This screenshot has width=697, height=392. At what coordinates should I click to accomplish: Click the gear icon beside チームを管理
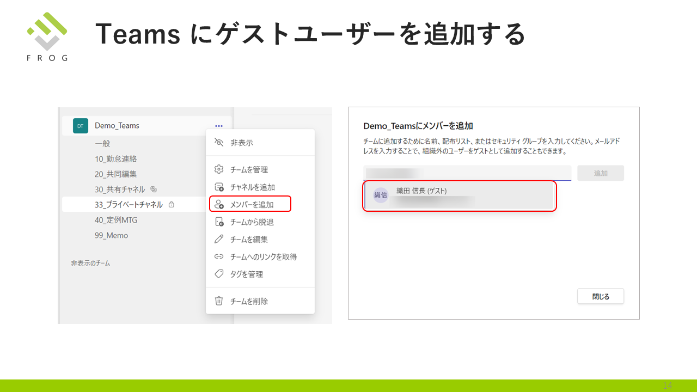[219, 169]
